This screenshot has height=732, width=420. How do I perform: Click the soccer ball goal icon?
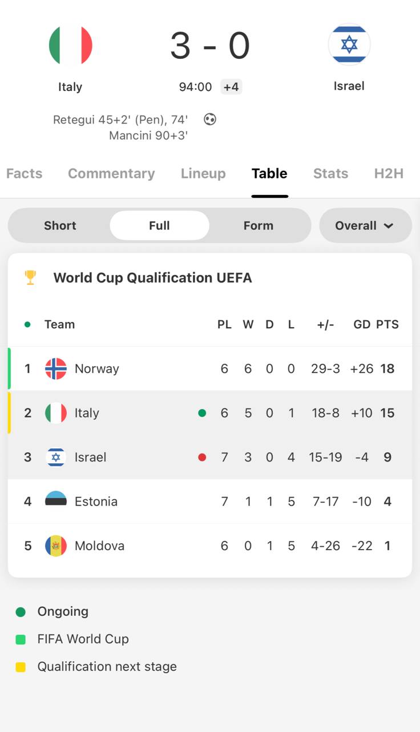pyautogui.click(x=210, y=120)
